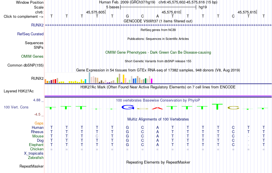Click the Common dbSNP(155) track label
This screenshot has width=272, height=173.
click(x=25, y=65)
